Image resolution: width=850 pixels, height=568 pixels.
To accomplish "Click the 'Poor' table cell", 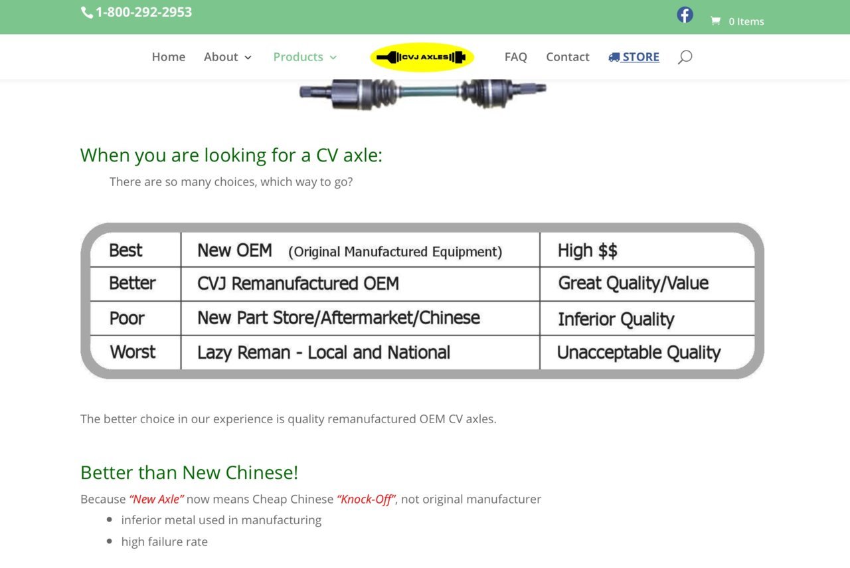I will [135, 318].
